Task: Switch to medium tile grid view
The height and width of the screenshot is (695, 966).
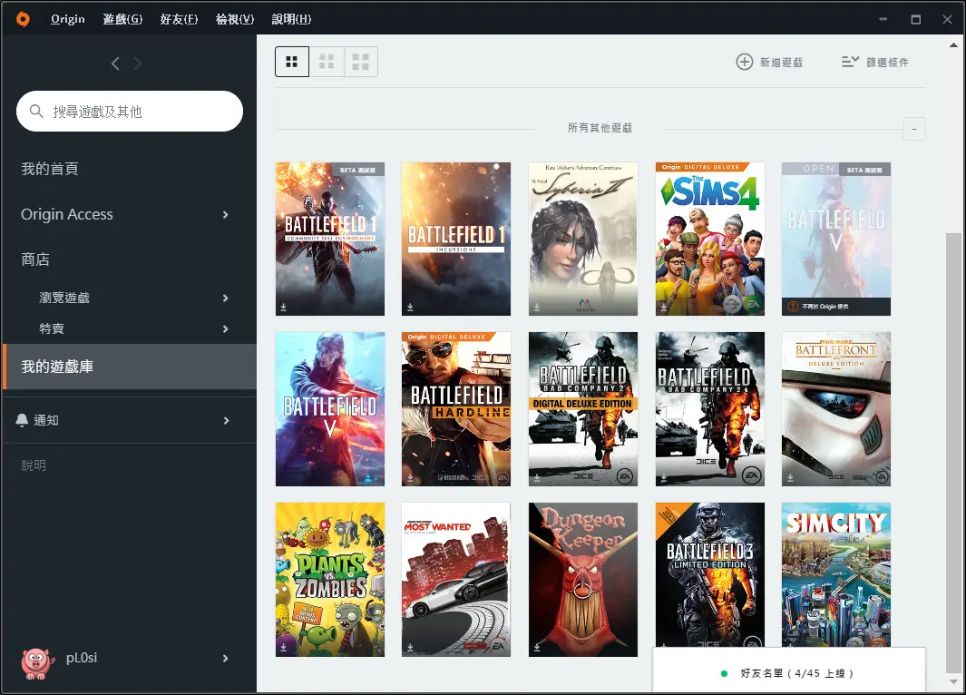Action: coord(327,62)
